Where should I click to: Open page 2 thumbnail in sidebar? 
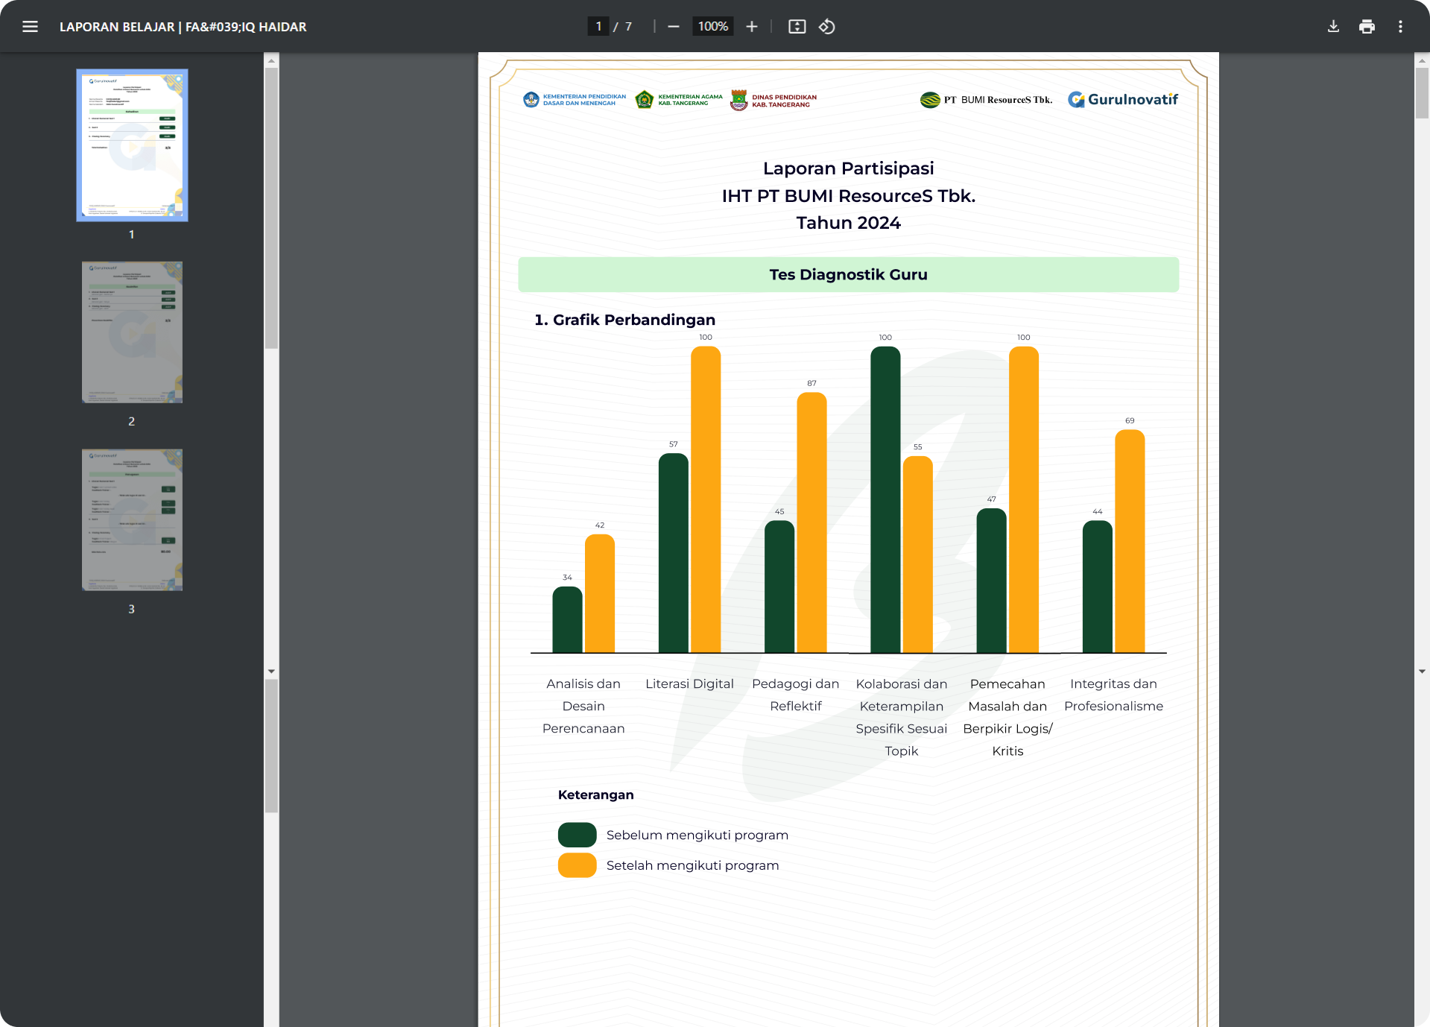coord(132,332)
